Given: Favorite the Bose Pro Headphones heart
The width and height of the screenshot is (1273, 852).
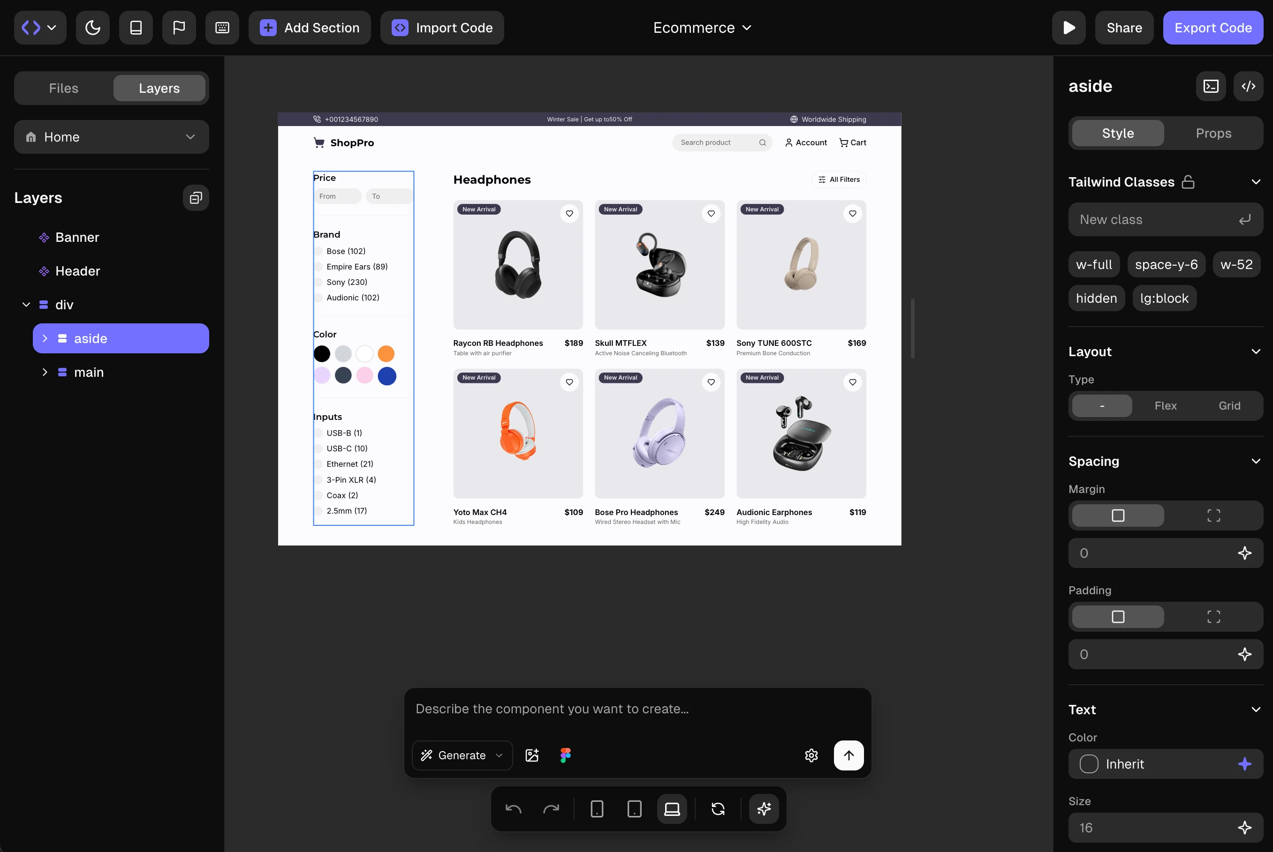Looking at the screenshot, I should (711, 382).
